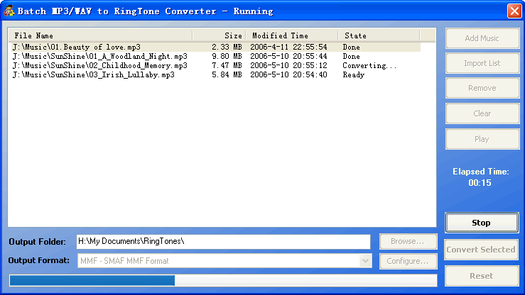The width and height of the screenshot is (525, 295).
Task: Click the Done state of Woodland_Night row
Action: point(351,56)
